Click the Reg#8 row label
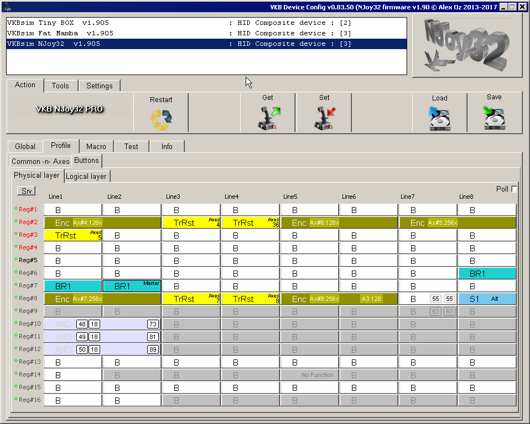This screenshot has height=424, width=530. [28, 298]
